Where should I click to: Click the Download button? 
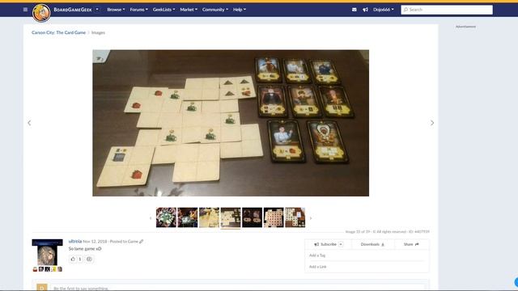click(x=372, y=244)
